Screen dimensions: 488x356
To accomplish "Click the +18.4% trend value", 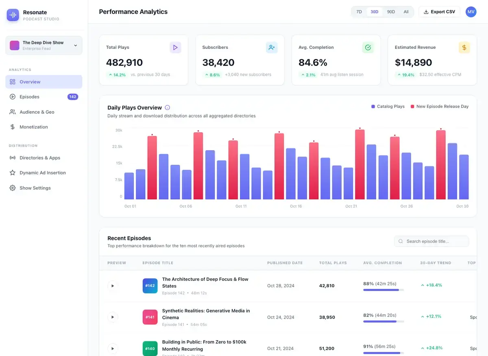I will 431,285.
